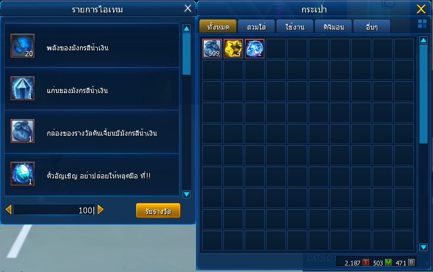Click the inventory scroll down arrow
The image size is (433, 272).
coord(424,247)
